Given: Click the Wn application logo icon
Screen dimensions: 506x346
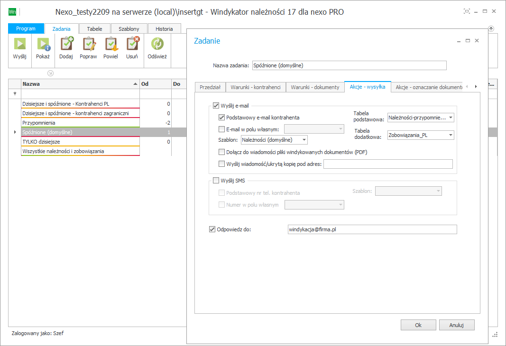Looking at the screenshot, I should click(x=12, y=12).
